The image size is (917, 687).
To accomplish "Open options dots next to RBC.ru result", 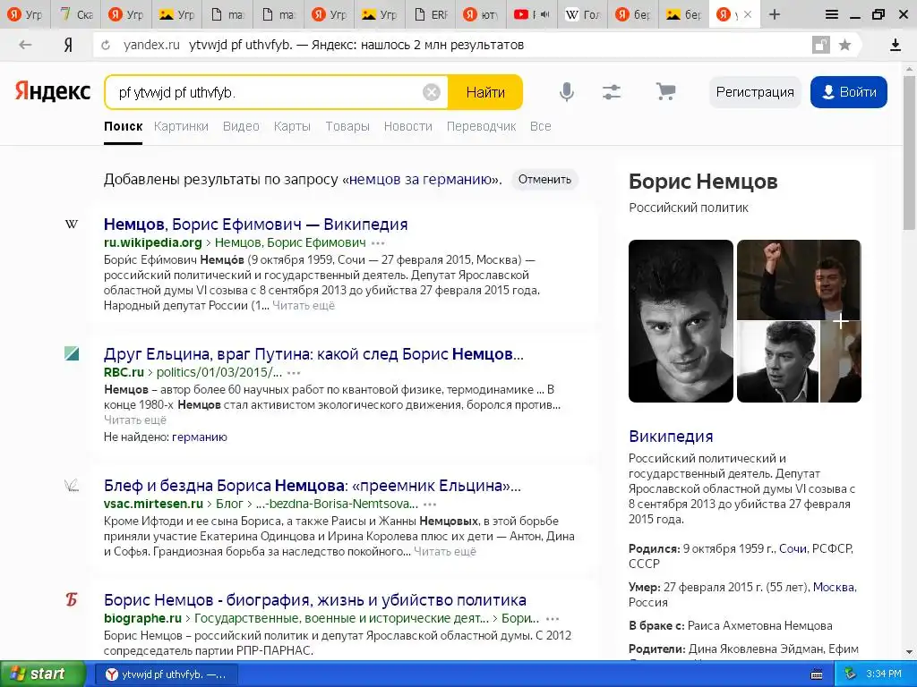I will pos(294,373).
